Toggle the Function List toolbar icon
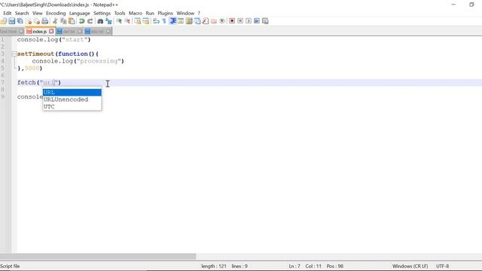 point(206,21)
